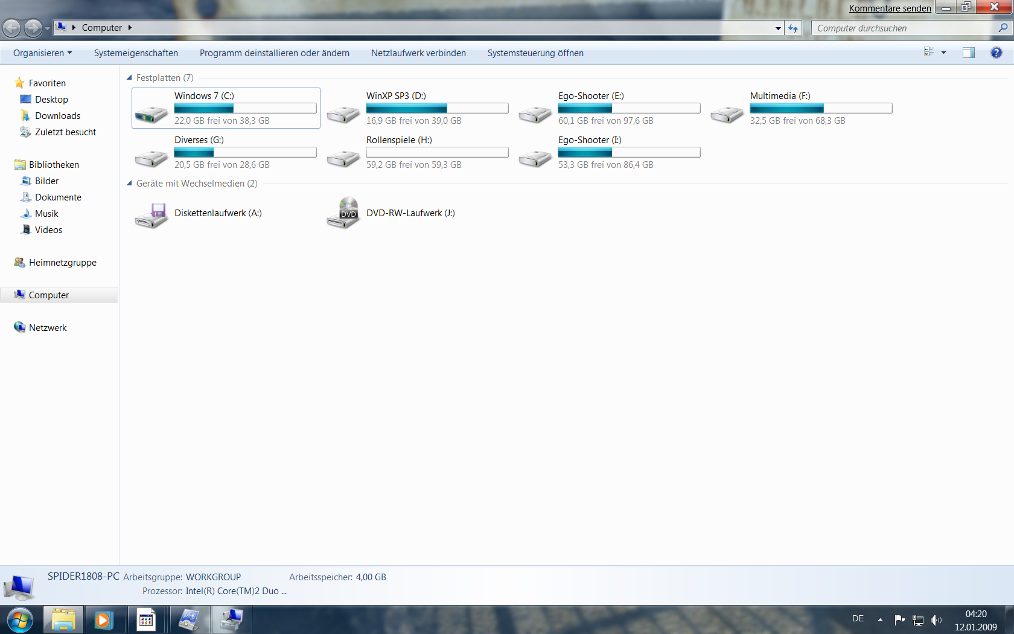Open Zuletzt besucht in the sidebar

pyautogui.click(x=65, y=132)
